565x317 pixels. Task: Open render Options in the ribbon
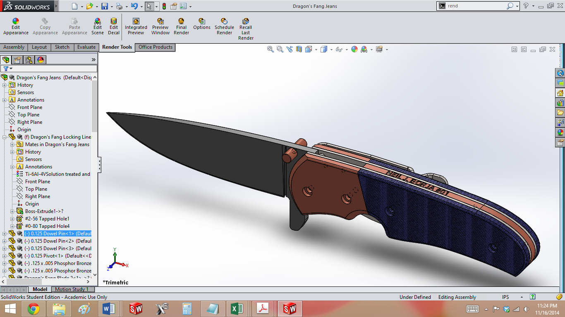pos(202,24)
